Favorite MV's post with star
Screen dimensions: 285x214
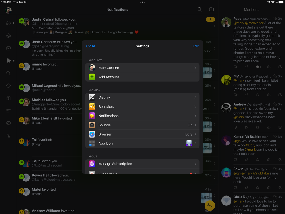tap(258, 95)
